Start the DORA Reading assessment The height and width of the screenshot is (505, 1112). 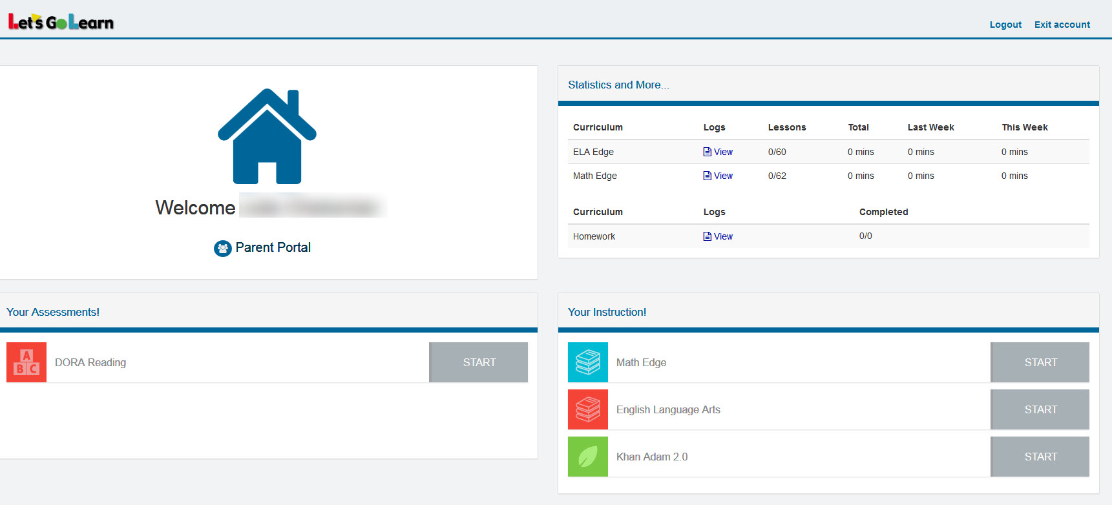point(479,362)
